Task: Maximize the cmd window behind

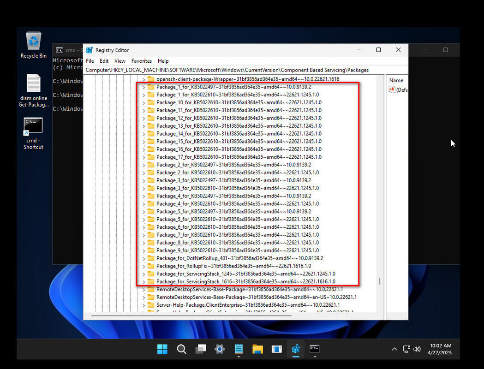Action: coord(445,50)
